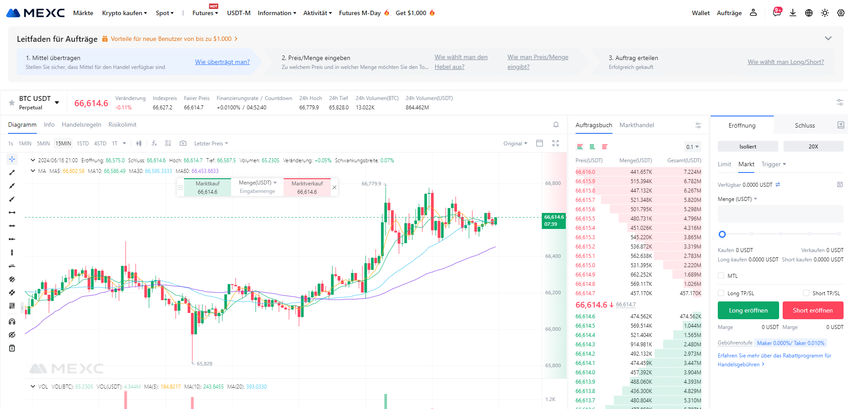The image size is (848, 409).
Task: Expand more timeframes dropdown arrow
Action: [x=124, y=143]
